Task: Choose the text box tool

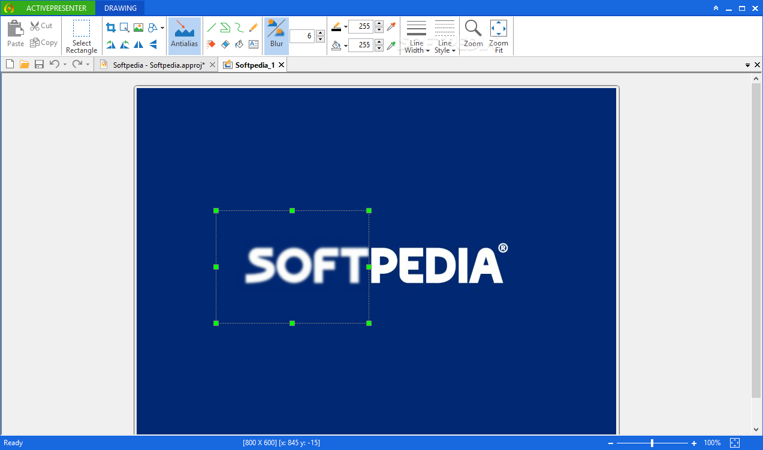Action: click(x=253, y=44)
